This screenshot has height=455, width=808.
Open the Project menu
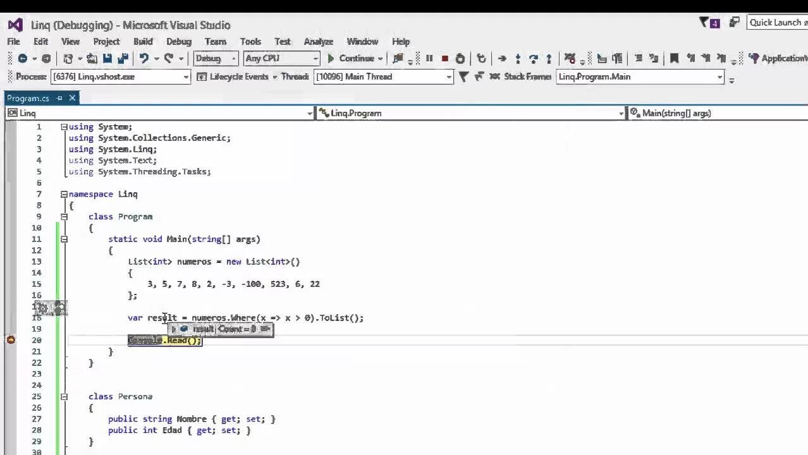(x=106, y=42)
